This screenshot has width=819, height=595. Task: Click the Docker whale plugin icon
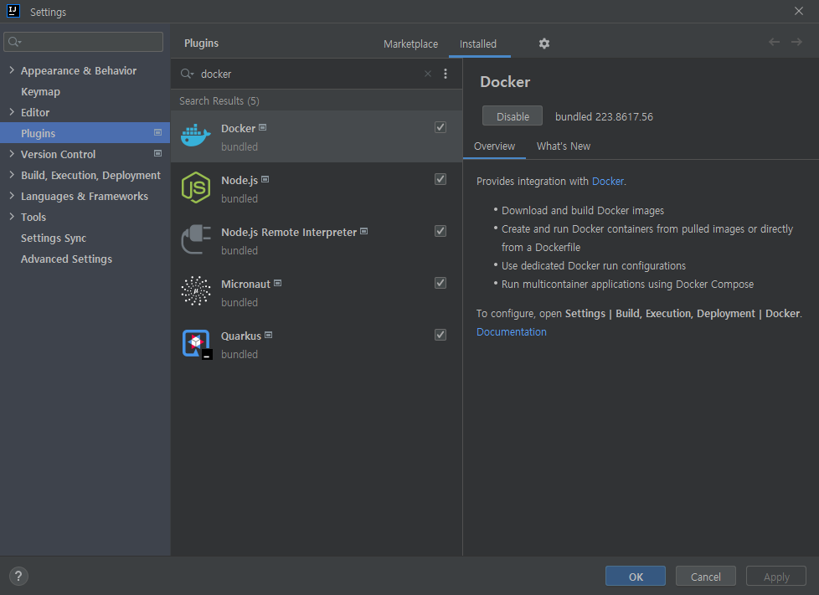coord(196,136)
